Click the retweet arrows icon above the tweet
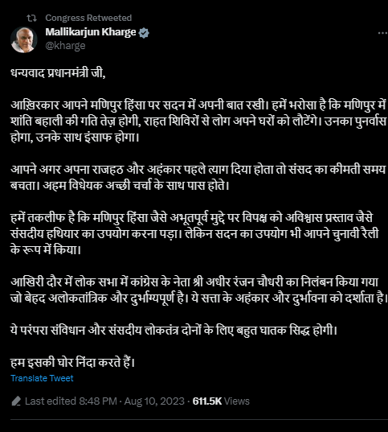 point(31,19)
